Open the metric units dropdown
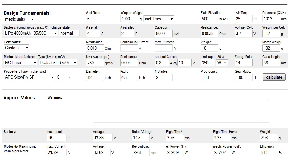The width and height of the screenshot is (292, 156). click(19, 19)
